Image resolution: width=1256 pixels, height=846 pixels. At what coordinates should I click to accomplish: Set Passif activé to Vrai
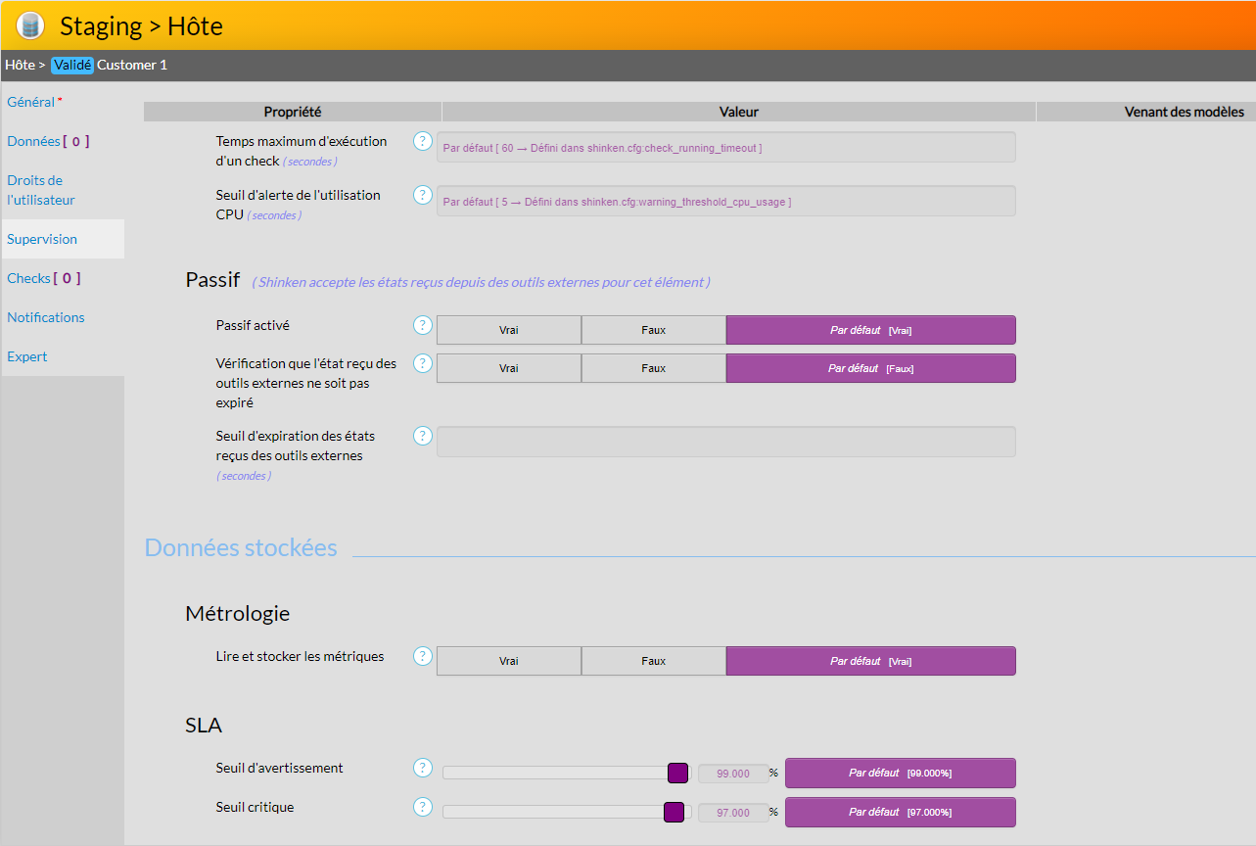[x=508, y=330]
